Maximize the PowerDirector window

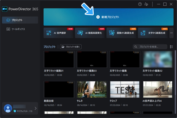pos(165,4)
